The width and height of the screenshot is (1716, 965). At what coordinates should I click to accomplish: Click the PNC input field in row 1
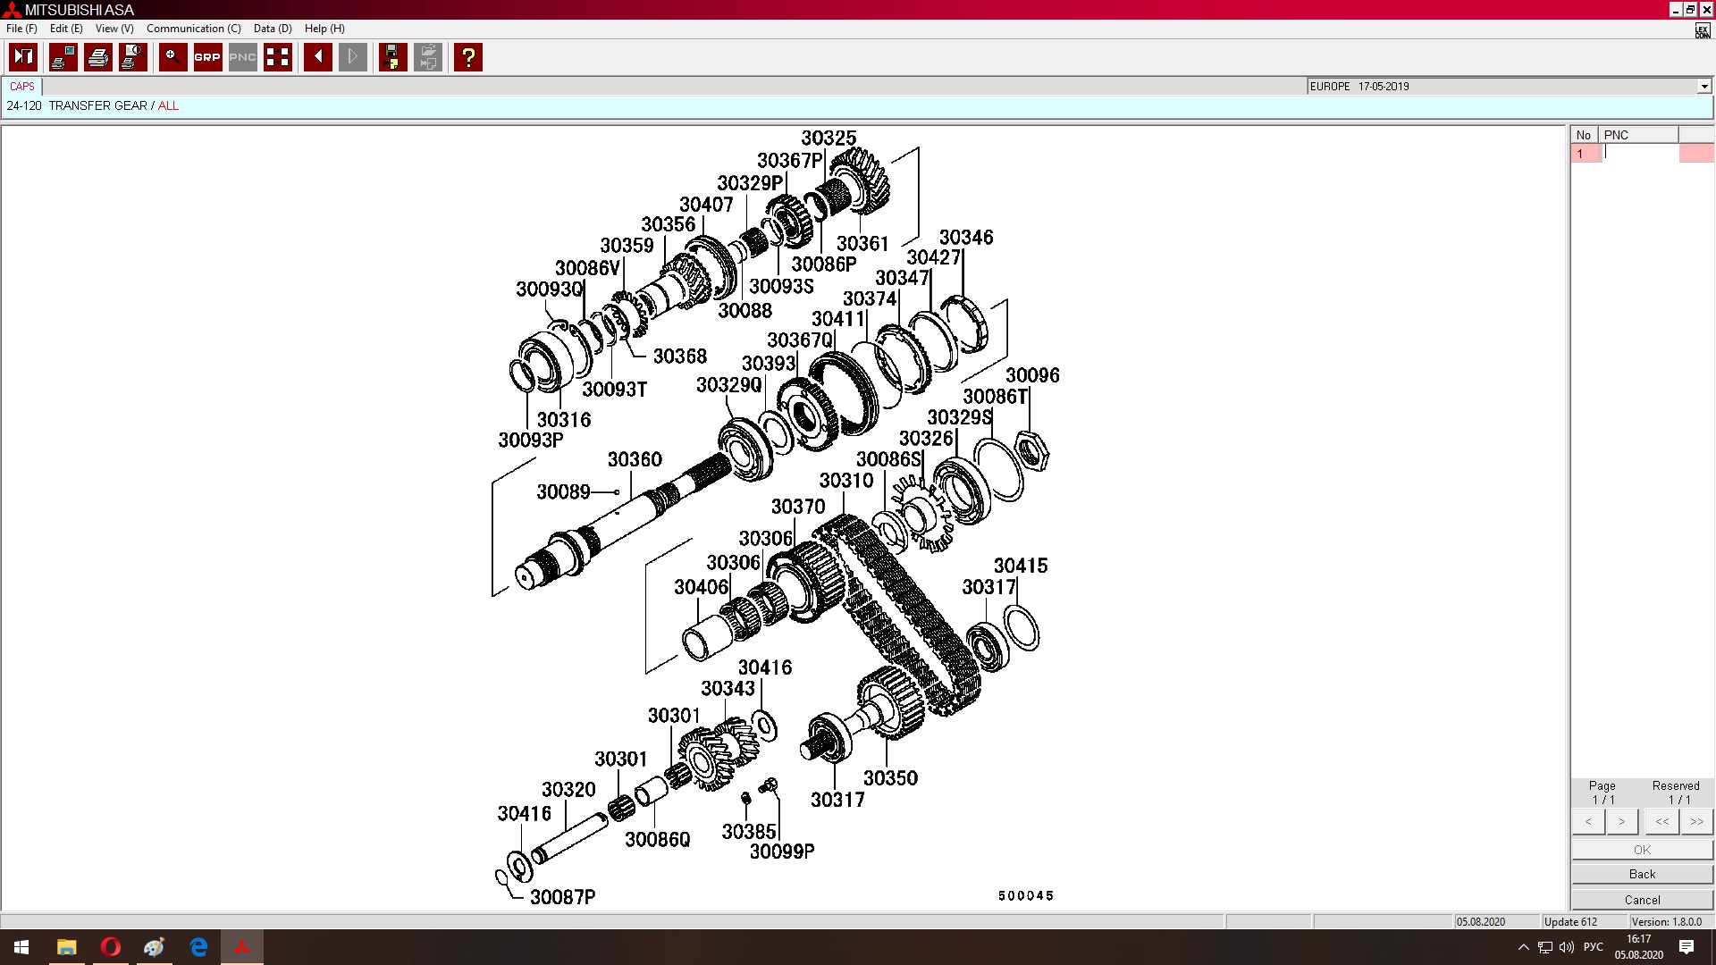coord(1638,154)
